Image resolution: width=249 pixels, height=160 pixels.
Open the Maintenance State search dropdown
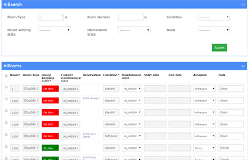pos(134,30)
